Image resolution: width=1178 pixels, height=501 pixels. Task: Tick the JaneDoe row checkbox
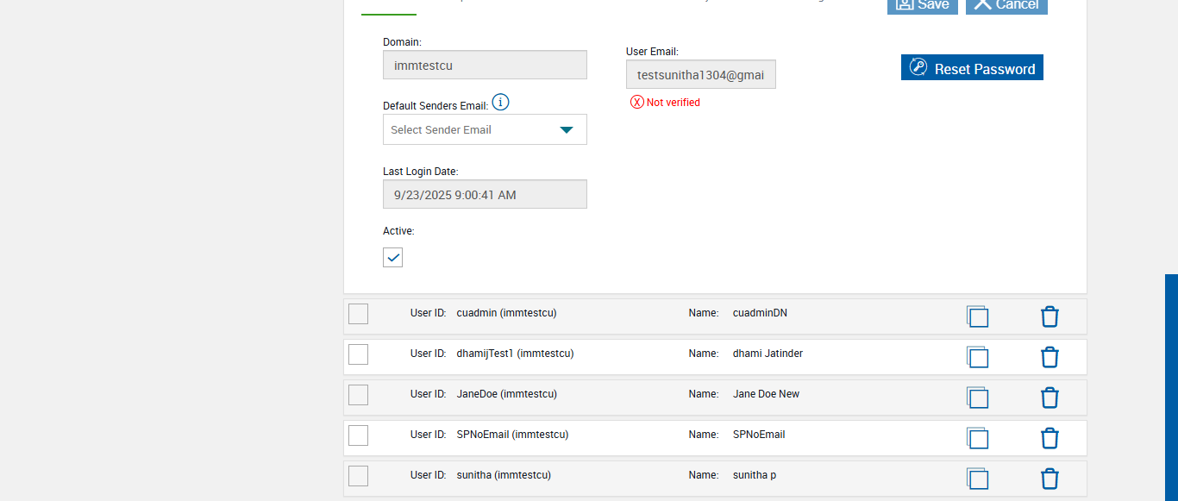tap(358, 395)
